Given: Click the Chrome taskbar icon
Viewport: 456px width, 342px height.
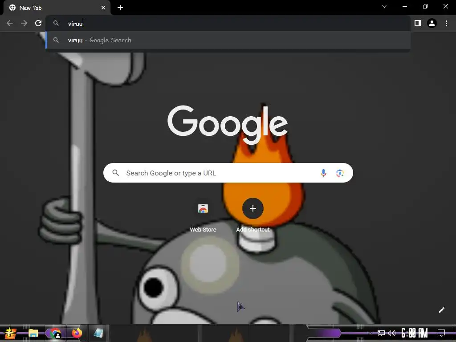Looking at the screenshot, I should (x=55, y=333).
